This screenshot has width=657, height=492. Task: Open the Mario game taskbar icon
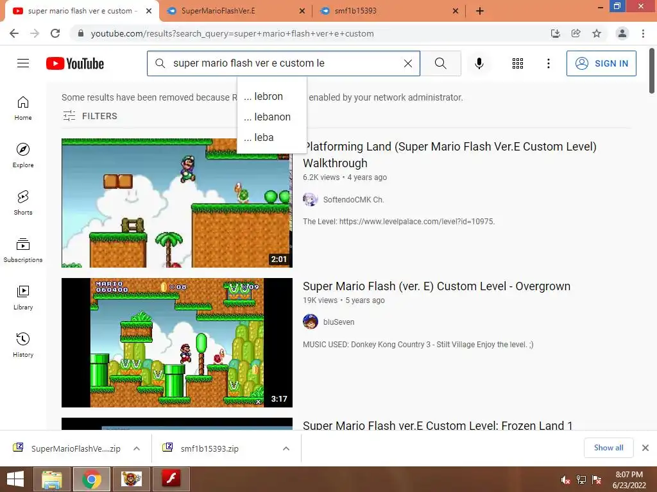(132, 479)
